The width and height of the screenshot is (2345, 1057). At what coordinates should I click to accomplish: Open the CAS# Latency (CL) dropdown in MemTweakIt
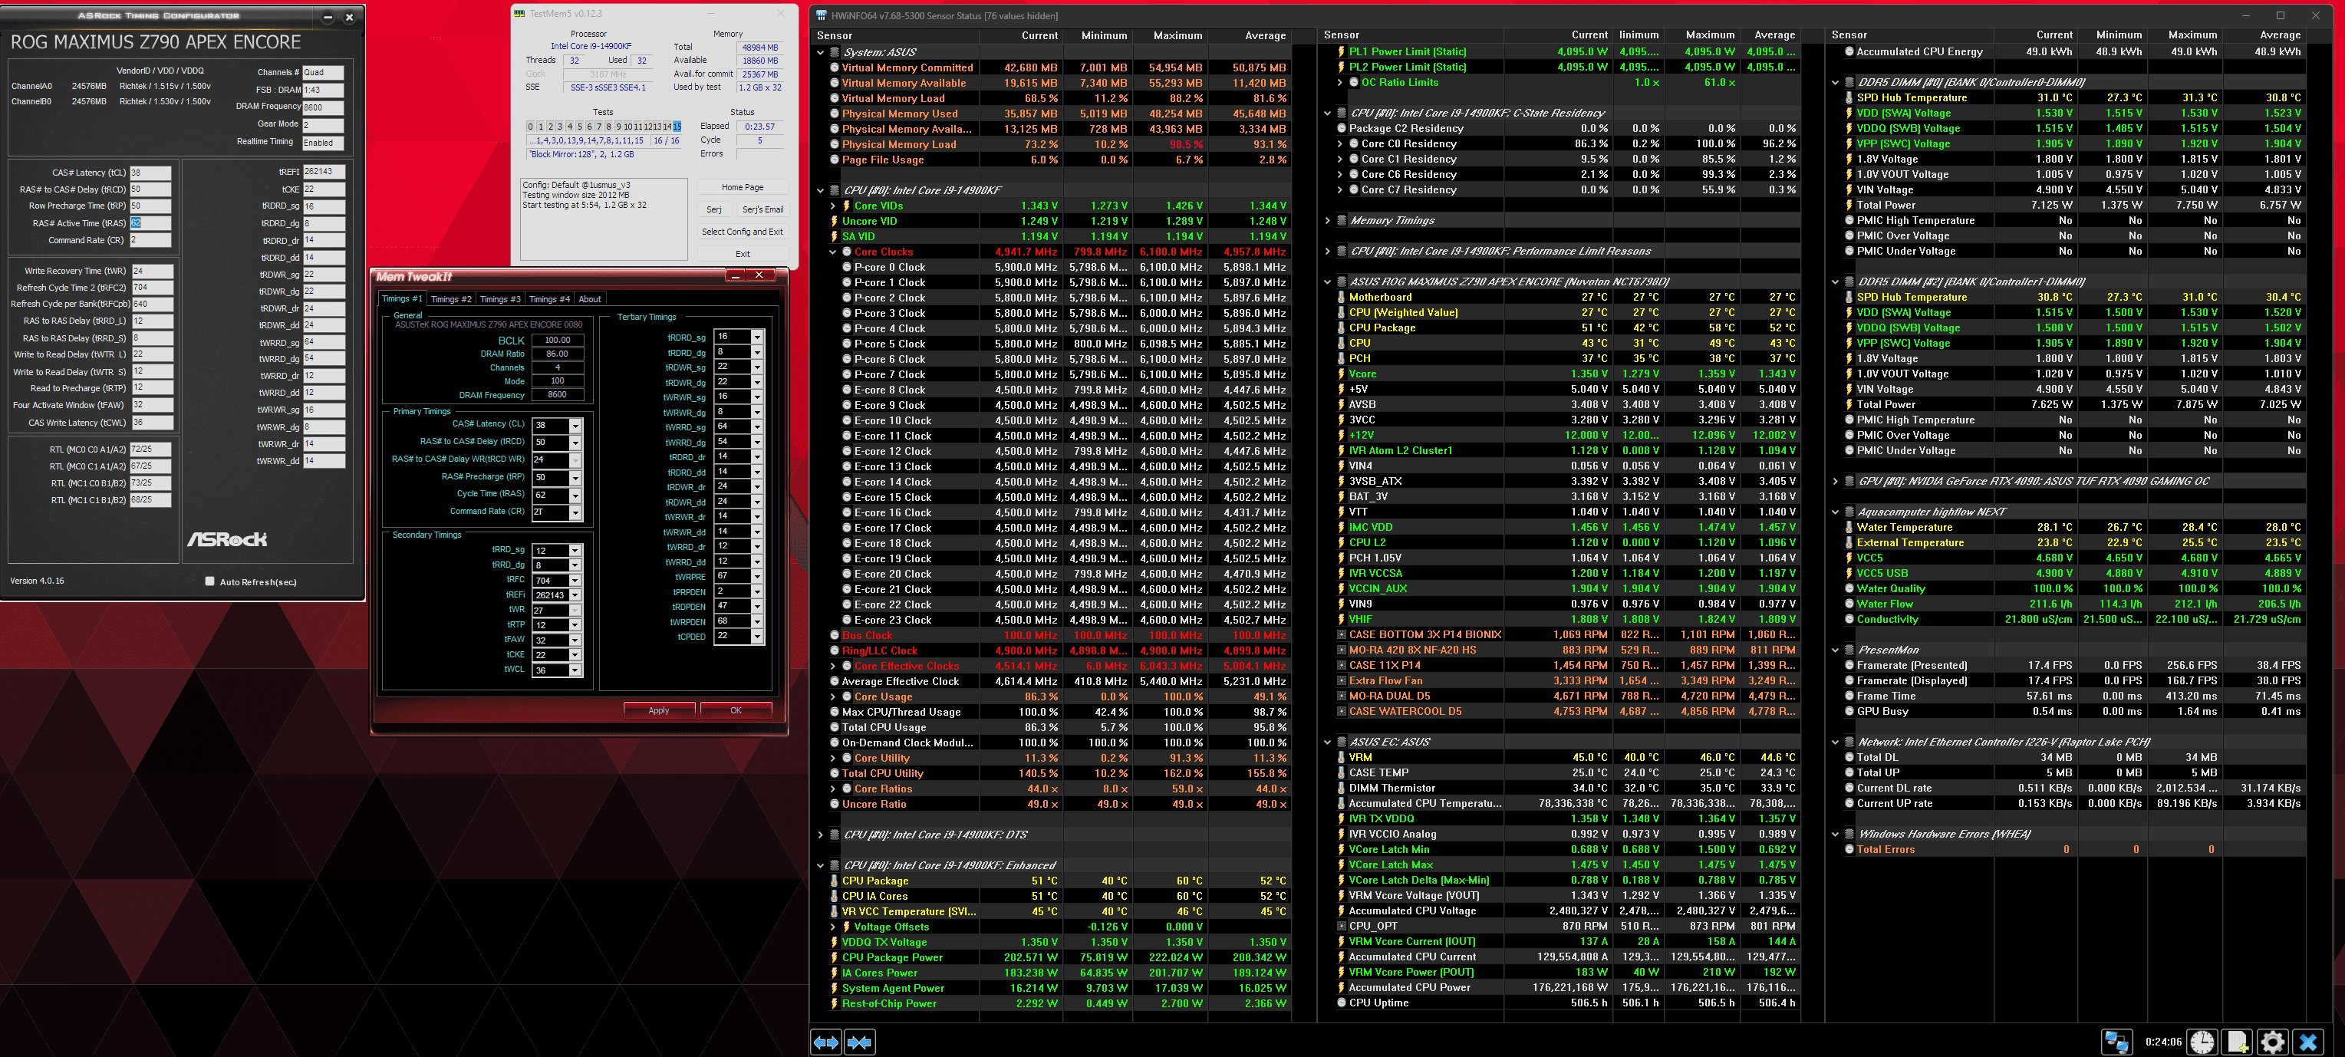[x=575, y=425]
